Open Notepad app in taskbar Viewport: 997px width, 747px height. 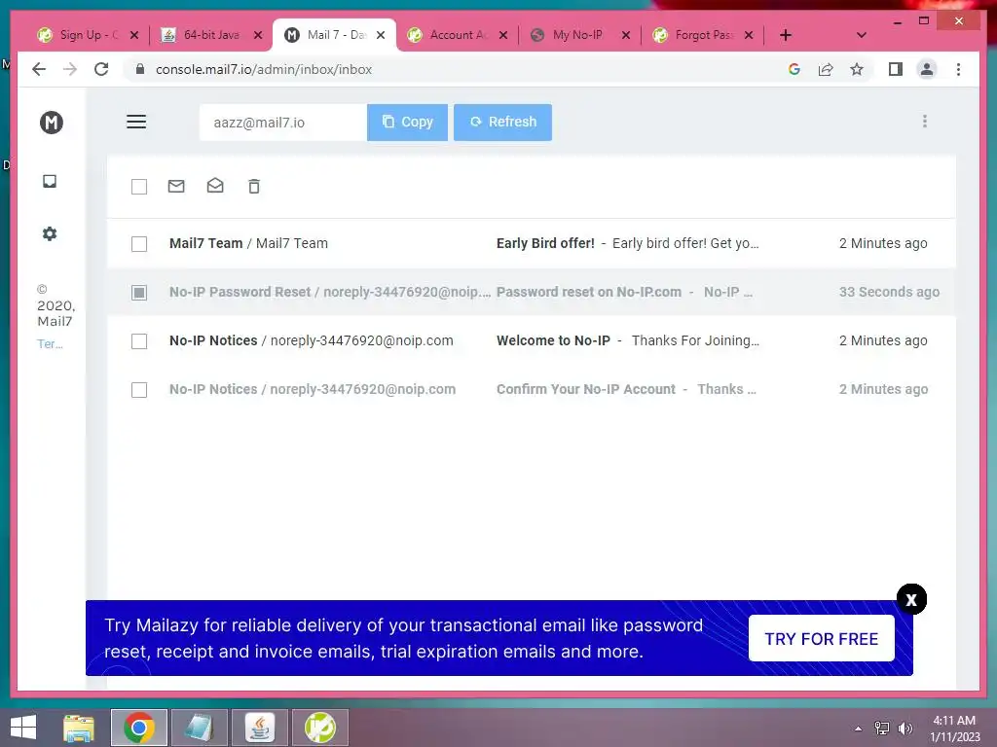pos(199,728)
